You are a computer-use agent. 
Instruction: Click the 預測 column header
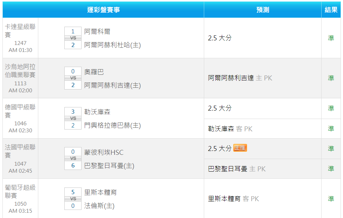coord(263,9)
